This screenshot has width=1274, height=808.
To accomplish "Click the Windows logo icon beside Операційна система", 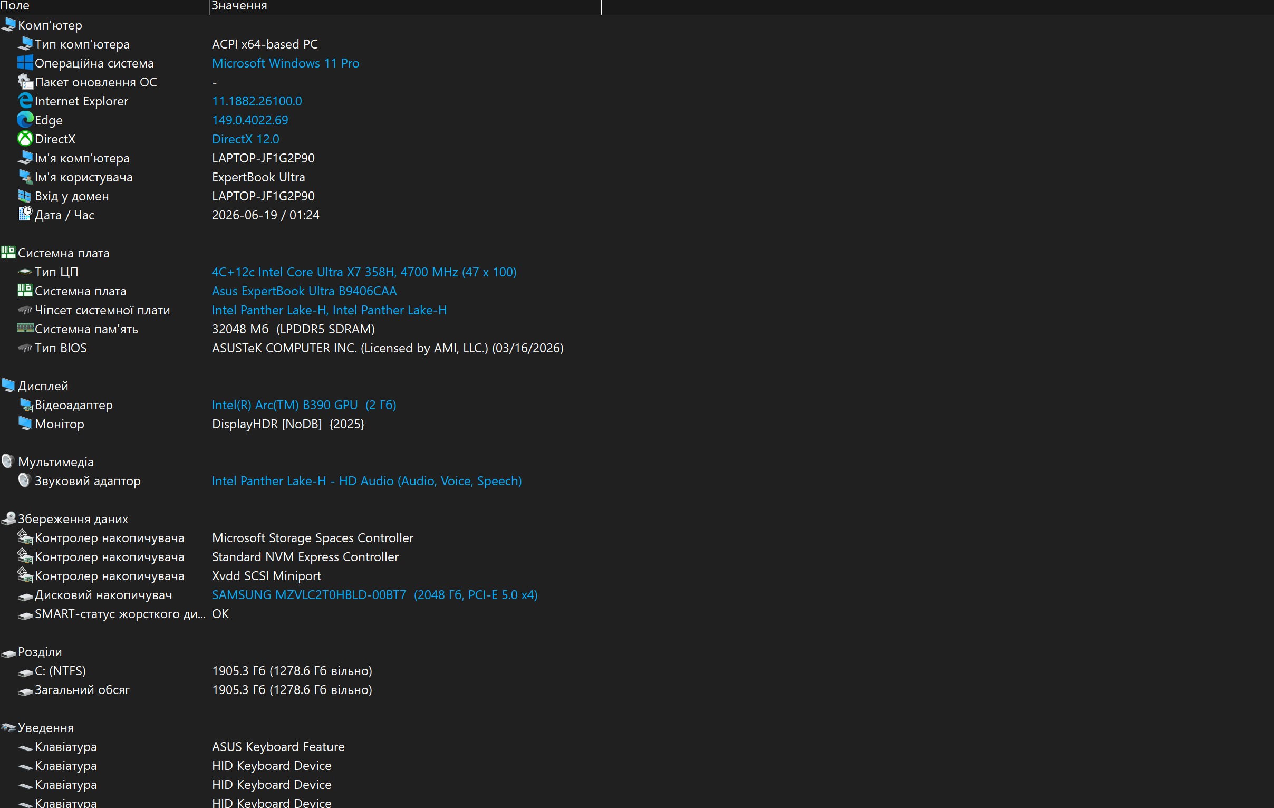I will 25,63.
